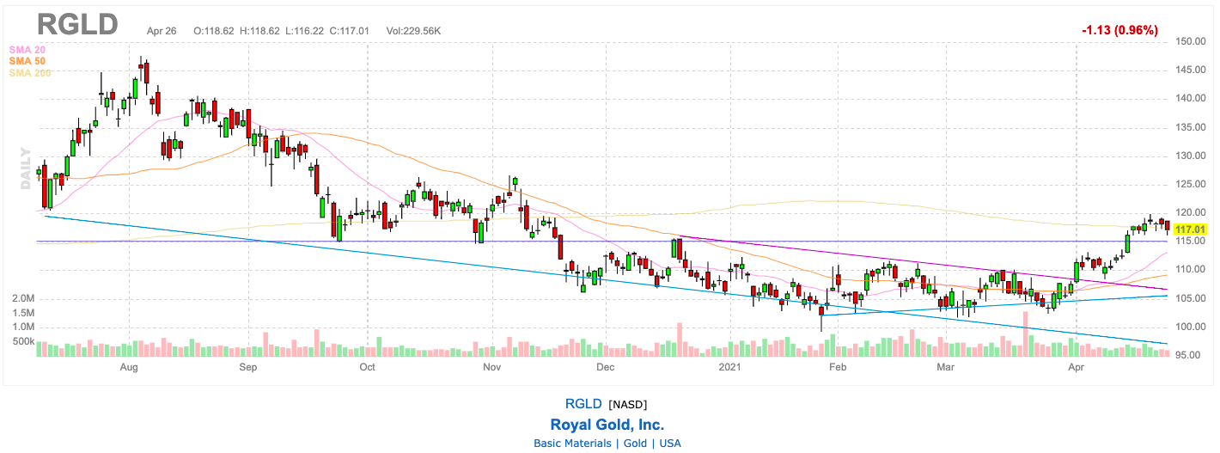Click the 150.00 price axis label

click(x=1190, y=41)
